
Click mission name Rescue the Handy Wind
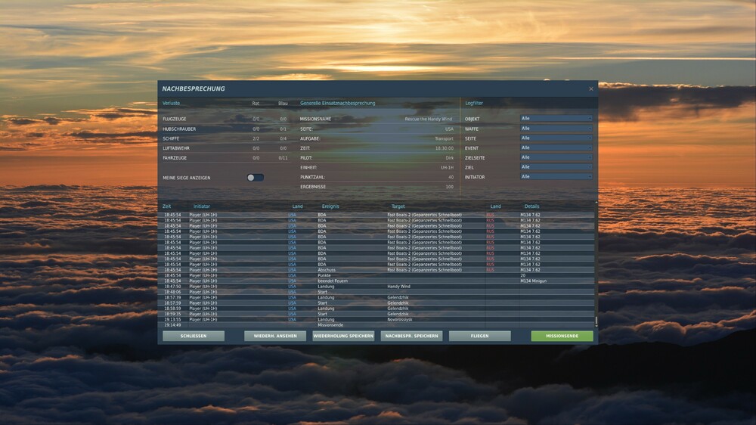click(x=429, y=119)
